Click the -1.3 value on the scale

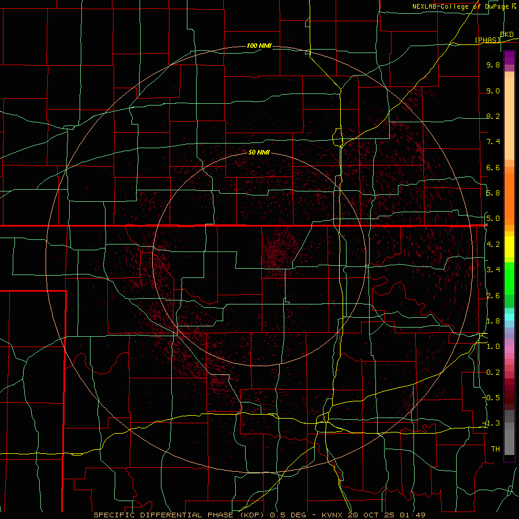pos(492,423)
